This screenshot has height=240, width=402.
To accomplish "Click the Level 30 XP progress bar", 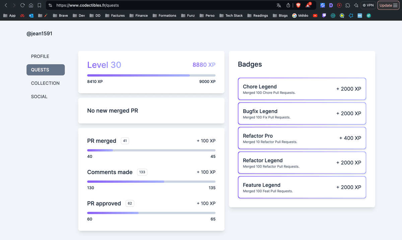I will coord(151,75).
